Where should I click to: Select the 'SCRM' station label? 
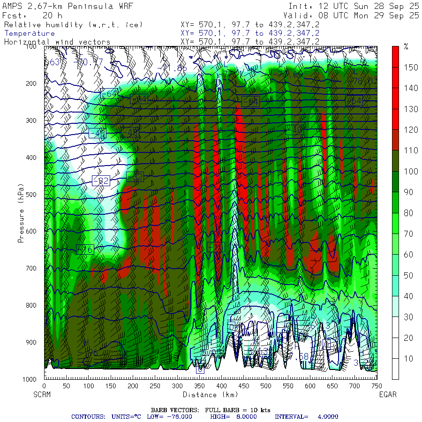[x=42, y=394]
